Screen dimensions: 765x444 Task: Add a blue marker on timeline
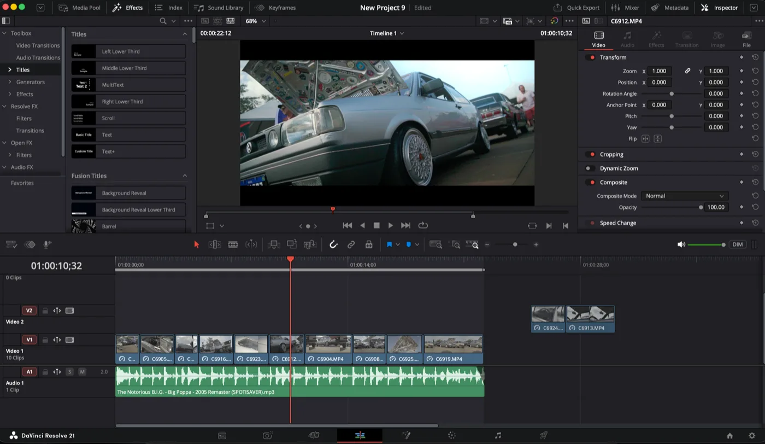pos(408,244)
